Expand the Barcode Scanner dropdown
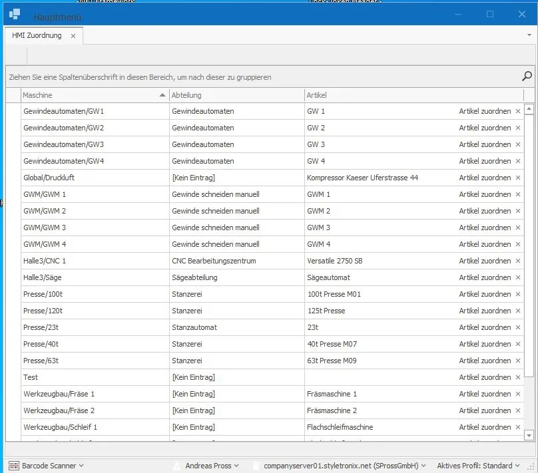This screenshot has width=538, height=473. coord(81,466)
